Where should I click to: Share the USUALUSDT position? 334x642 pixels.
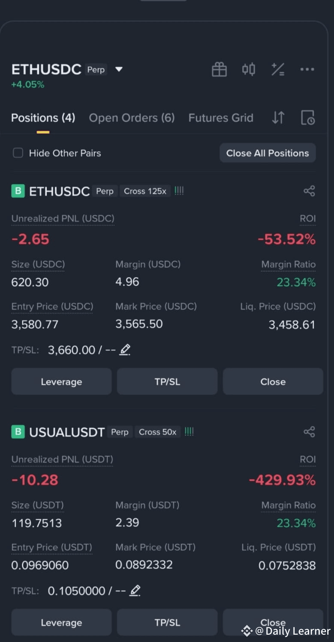[x=309, y=432]
